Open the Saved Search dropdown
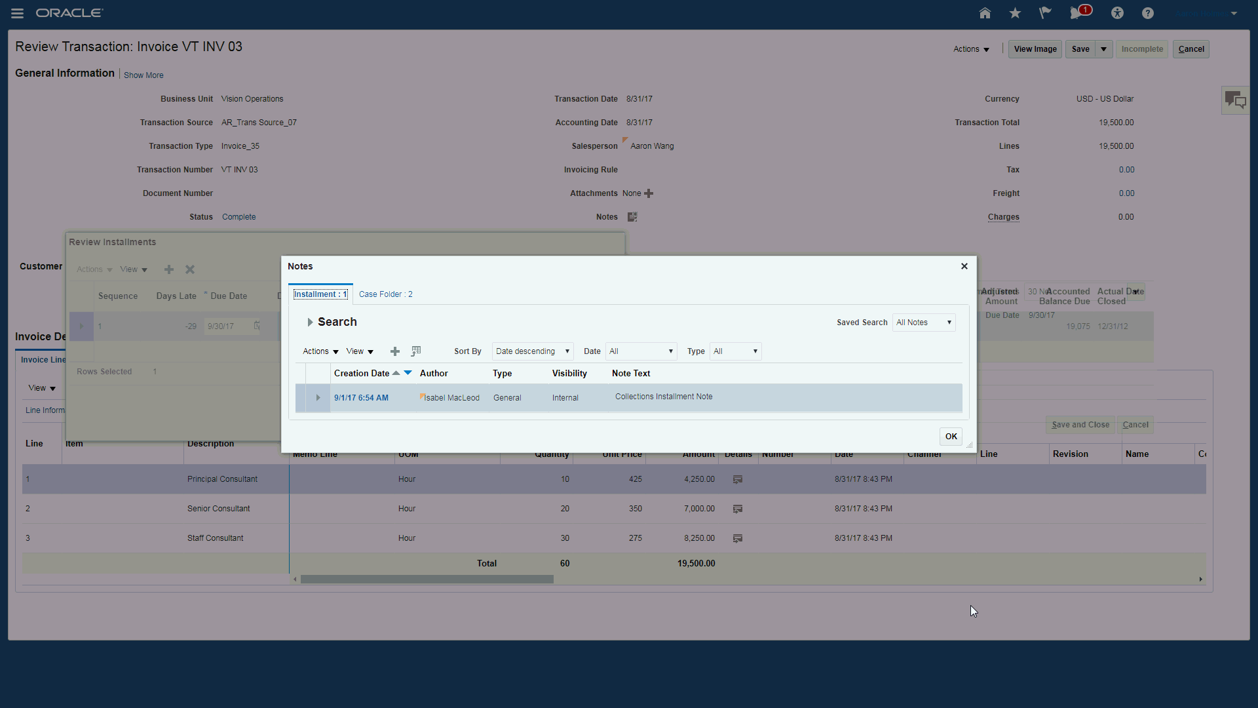Screen dimensions: 1258x708 click(x=923, y=323)
